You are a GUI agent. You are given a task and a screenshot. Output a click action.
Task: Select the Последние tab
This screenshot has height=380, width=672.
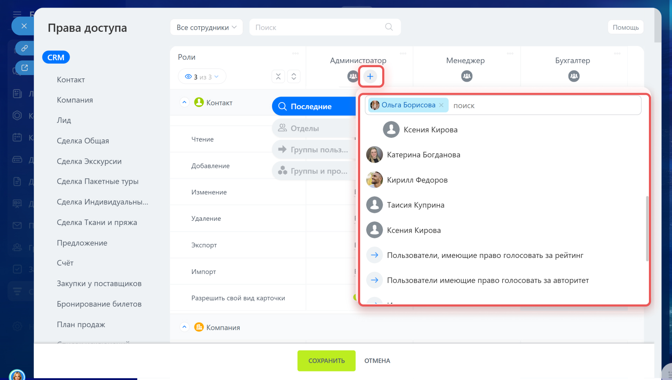click(311, 106)
